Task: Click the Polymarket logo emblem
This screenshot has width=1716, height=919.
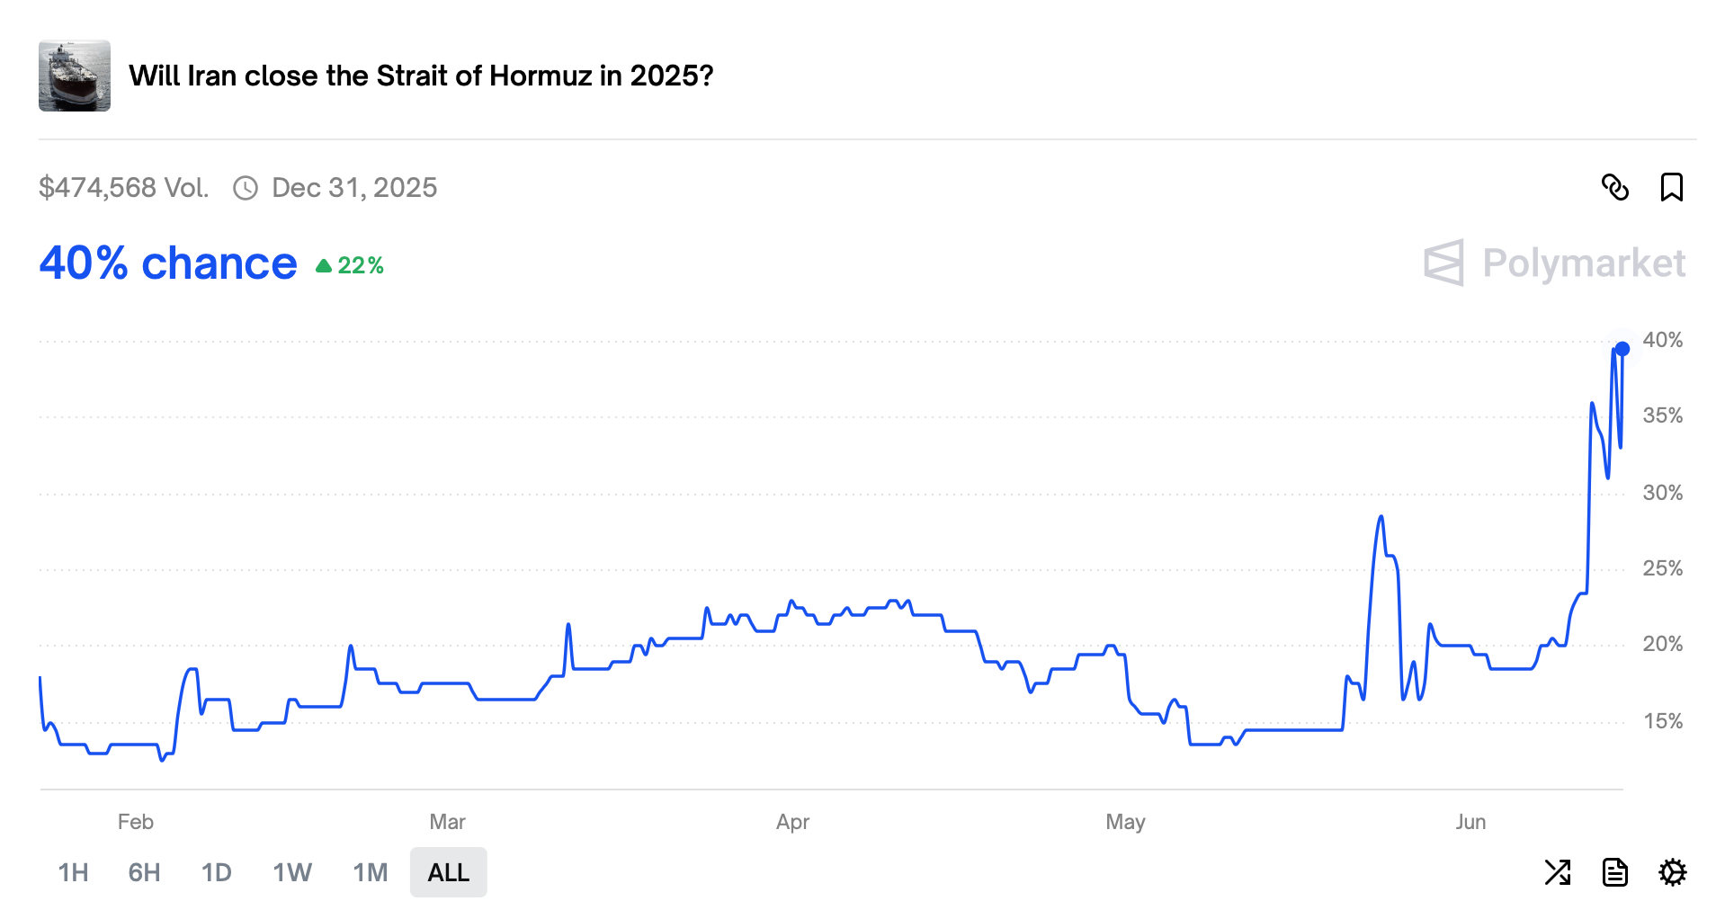Action: click(x=1444, y=263)
